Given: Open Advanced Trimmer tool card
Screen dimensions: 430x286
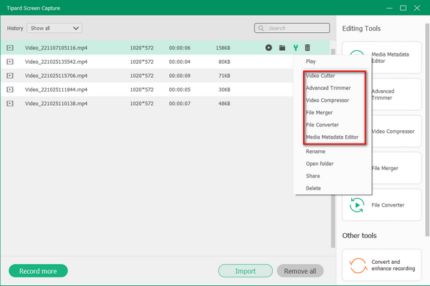Looking at the screenshot, I should click(382, 94).
